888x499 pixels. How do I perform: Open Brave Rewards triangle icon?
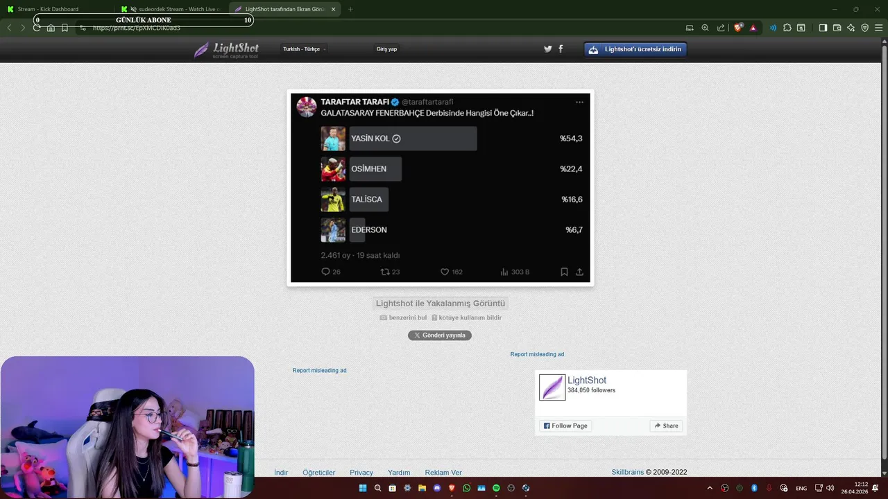753,28
